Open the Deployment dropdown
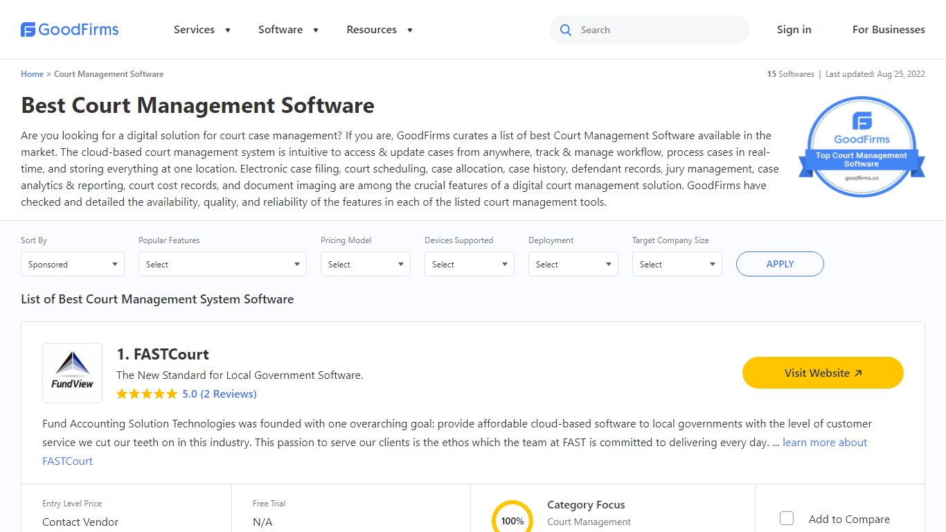 pyautogui.click(x=573, y=264)
